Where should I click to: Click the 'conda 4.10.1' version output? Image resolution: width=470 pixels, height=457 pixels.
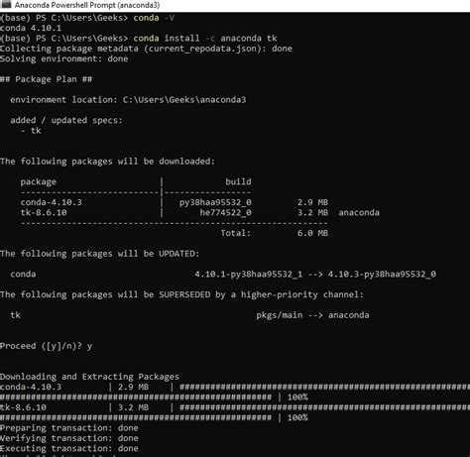(x=31, y=28)
